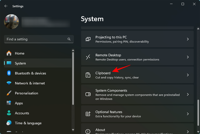Click the System Components icon

point(88,94)
